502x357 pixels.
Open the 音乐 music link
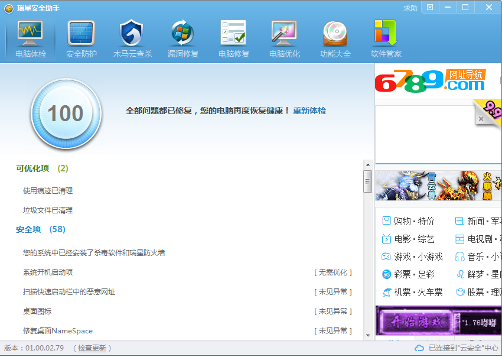475,257
